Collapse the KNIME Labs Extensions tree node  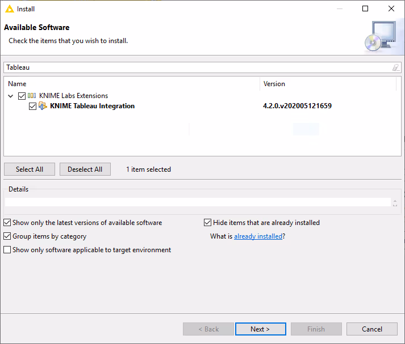click(x=11, y=96)
